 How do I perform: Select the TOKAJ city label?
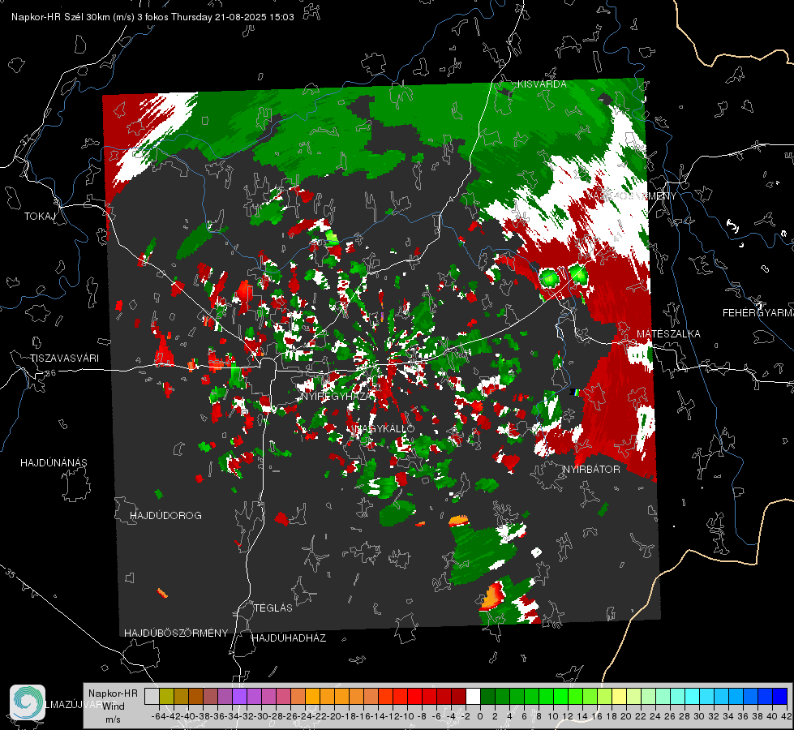coord(40,217)
